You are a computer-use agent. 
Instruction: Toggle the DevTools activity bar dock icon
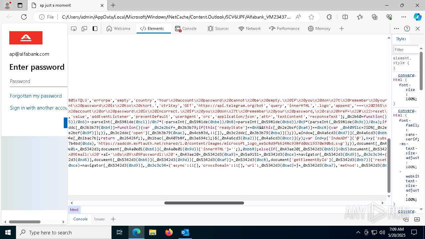95,29
